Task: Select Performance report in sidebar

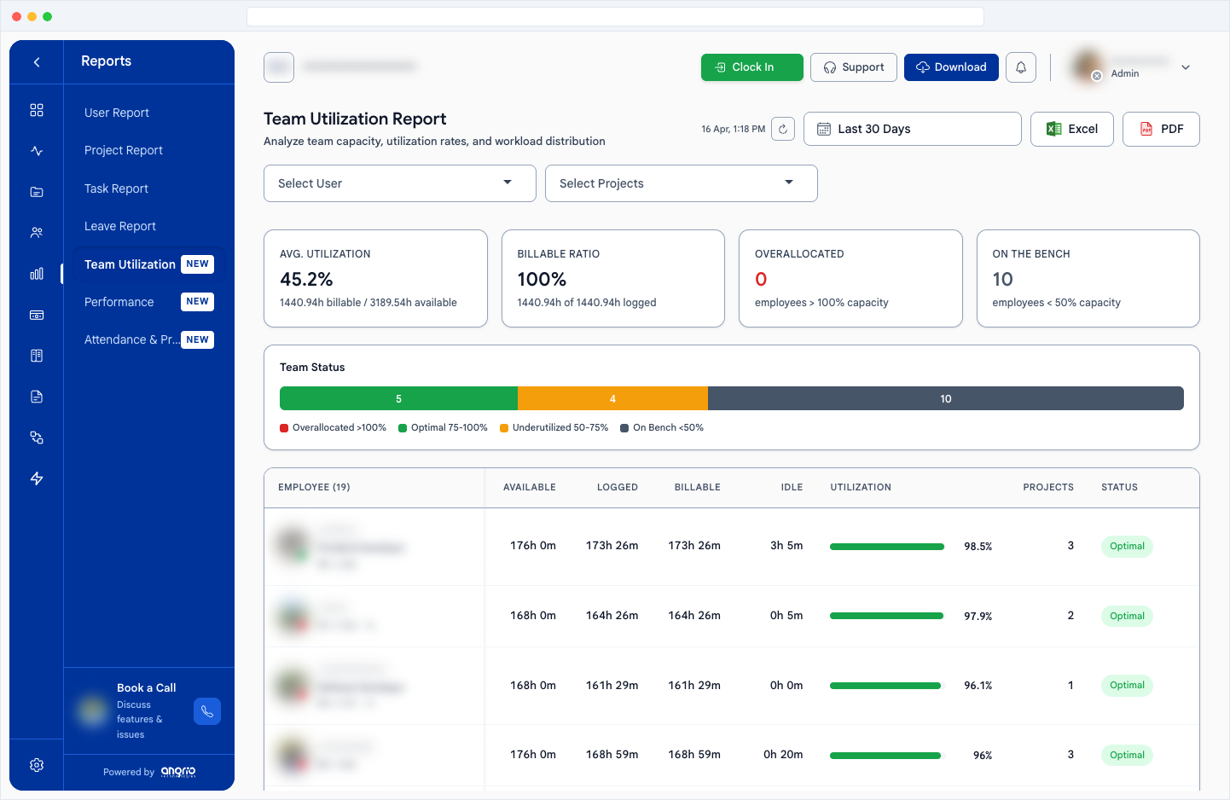Action: (x=119, y=302)
